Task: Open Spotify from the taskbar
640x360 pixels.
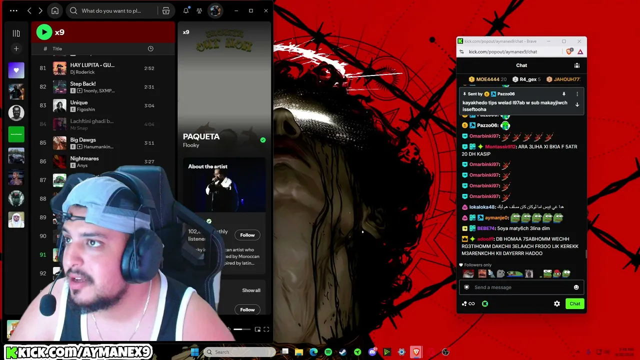Action: 328,352
